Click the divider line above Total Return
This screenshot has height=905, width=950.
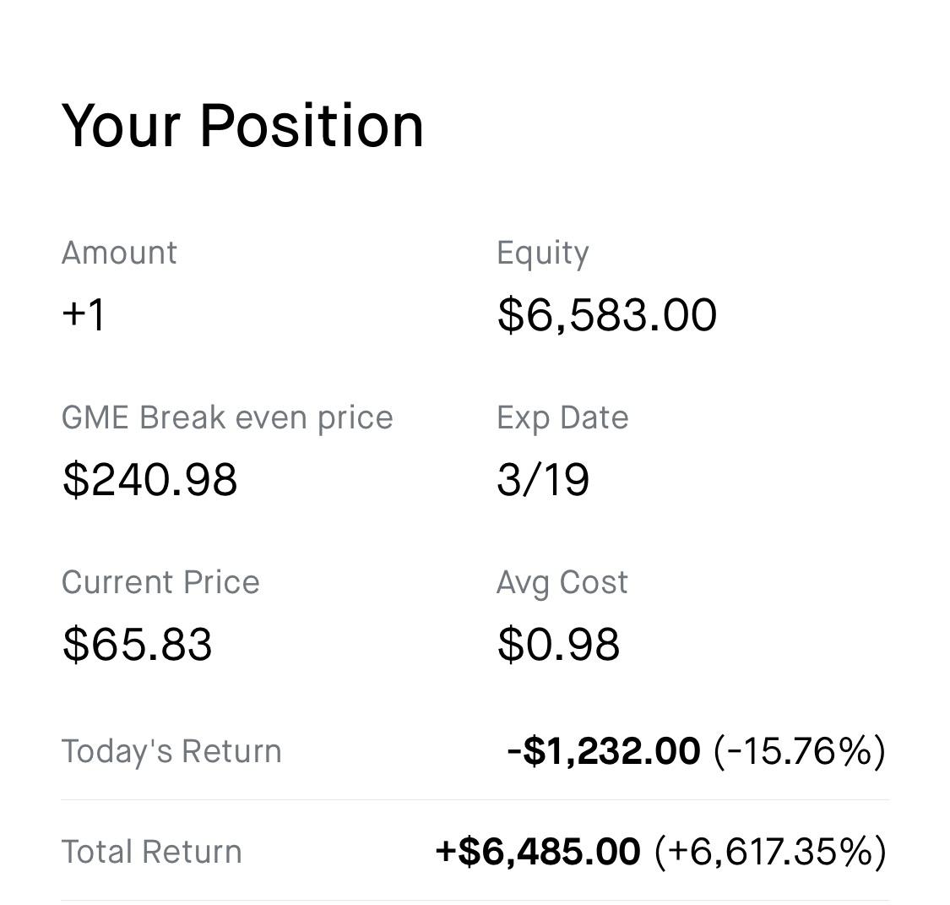click(475, 798)
